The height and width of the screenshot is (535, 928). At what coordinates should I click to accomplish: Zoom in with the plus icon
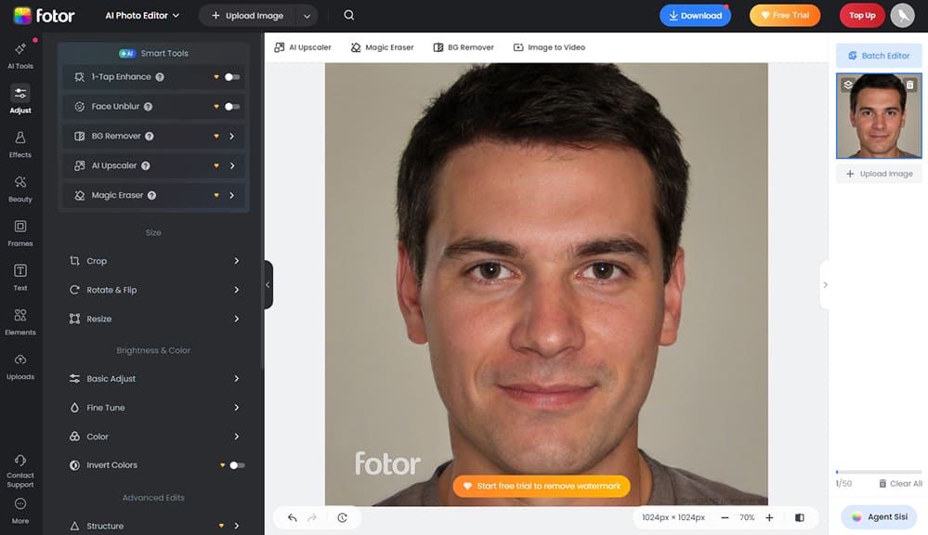pyautogui.click(x=769, y=517)
